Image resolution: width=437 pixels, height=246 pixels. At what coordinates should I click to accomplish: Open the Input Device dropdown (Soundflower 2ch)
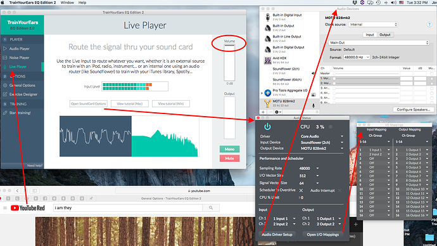(322, 142)
